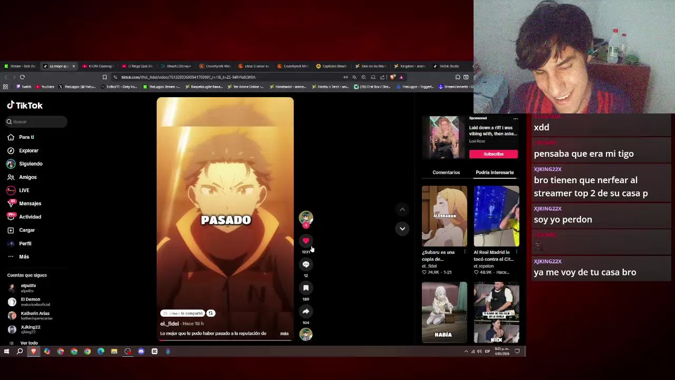Click Brave shields icon in address bar
675x380 pixels.
click(x=392, y=77)
